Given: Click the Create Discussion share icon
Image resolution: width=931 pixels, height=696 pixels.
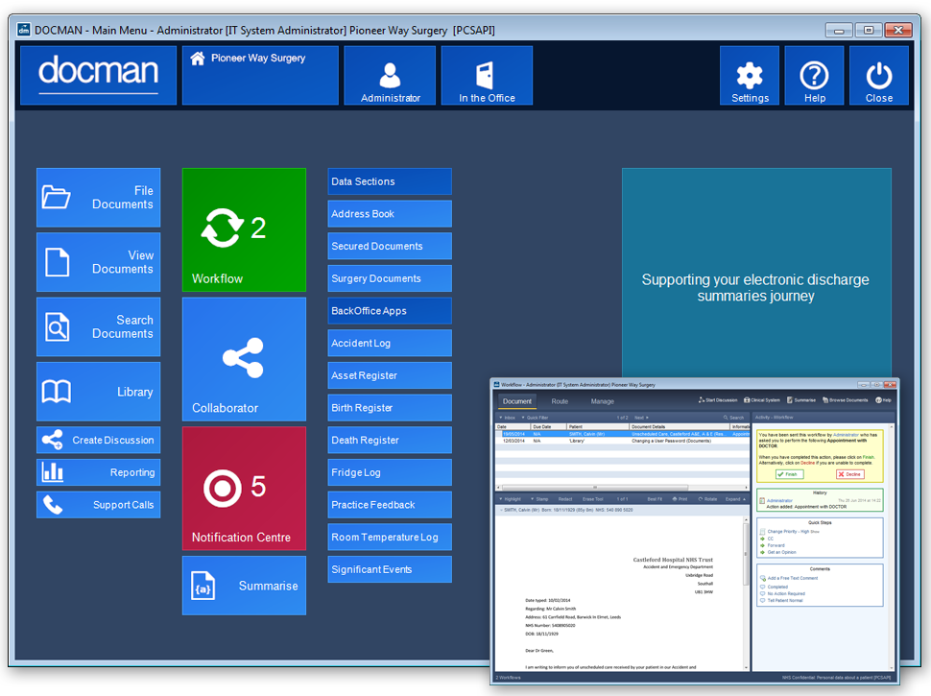Looking at the screenshot, I should (x=52, y=440).
